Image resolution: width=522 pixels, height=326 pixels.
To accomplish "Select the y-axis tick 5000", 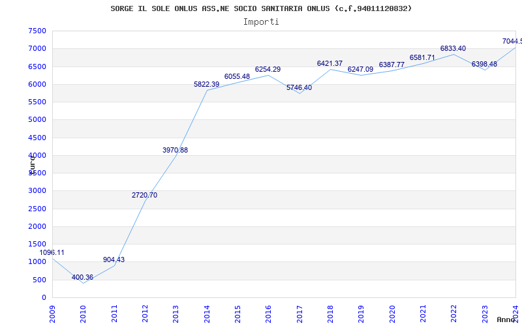I will pos(37,119).
